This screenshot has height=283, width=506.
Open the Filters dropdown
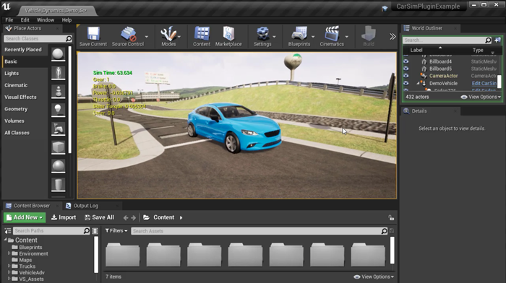pyautogui.click(x=116, y=231)
